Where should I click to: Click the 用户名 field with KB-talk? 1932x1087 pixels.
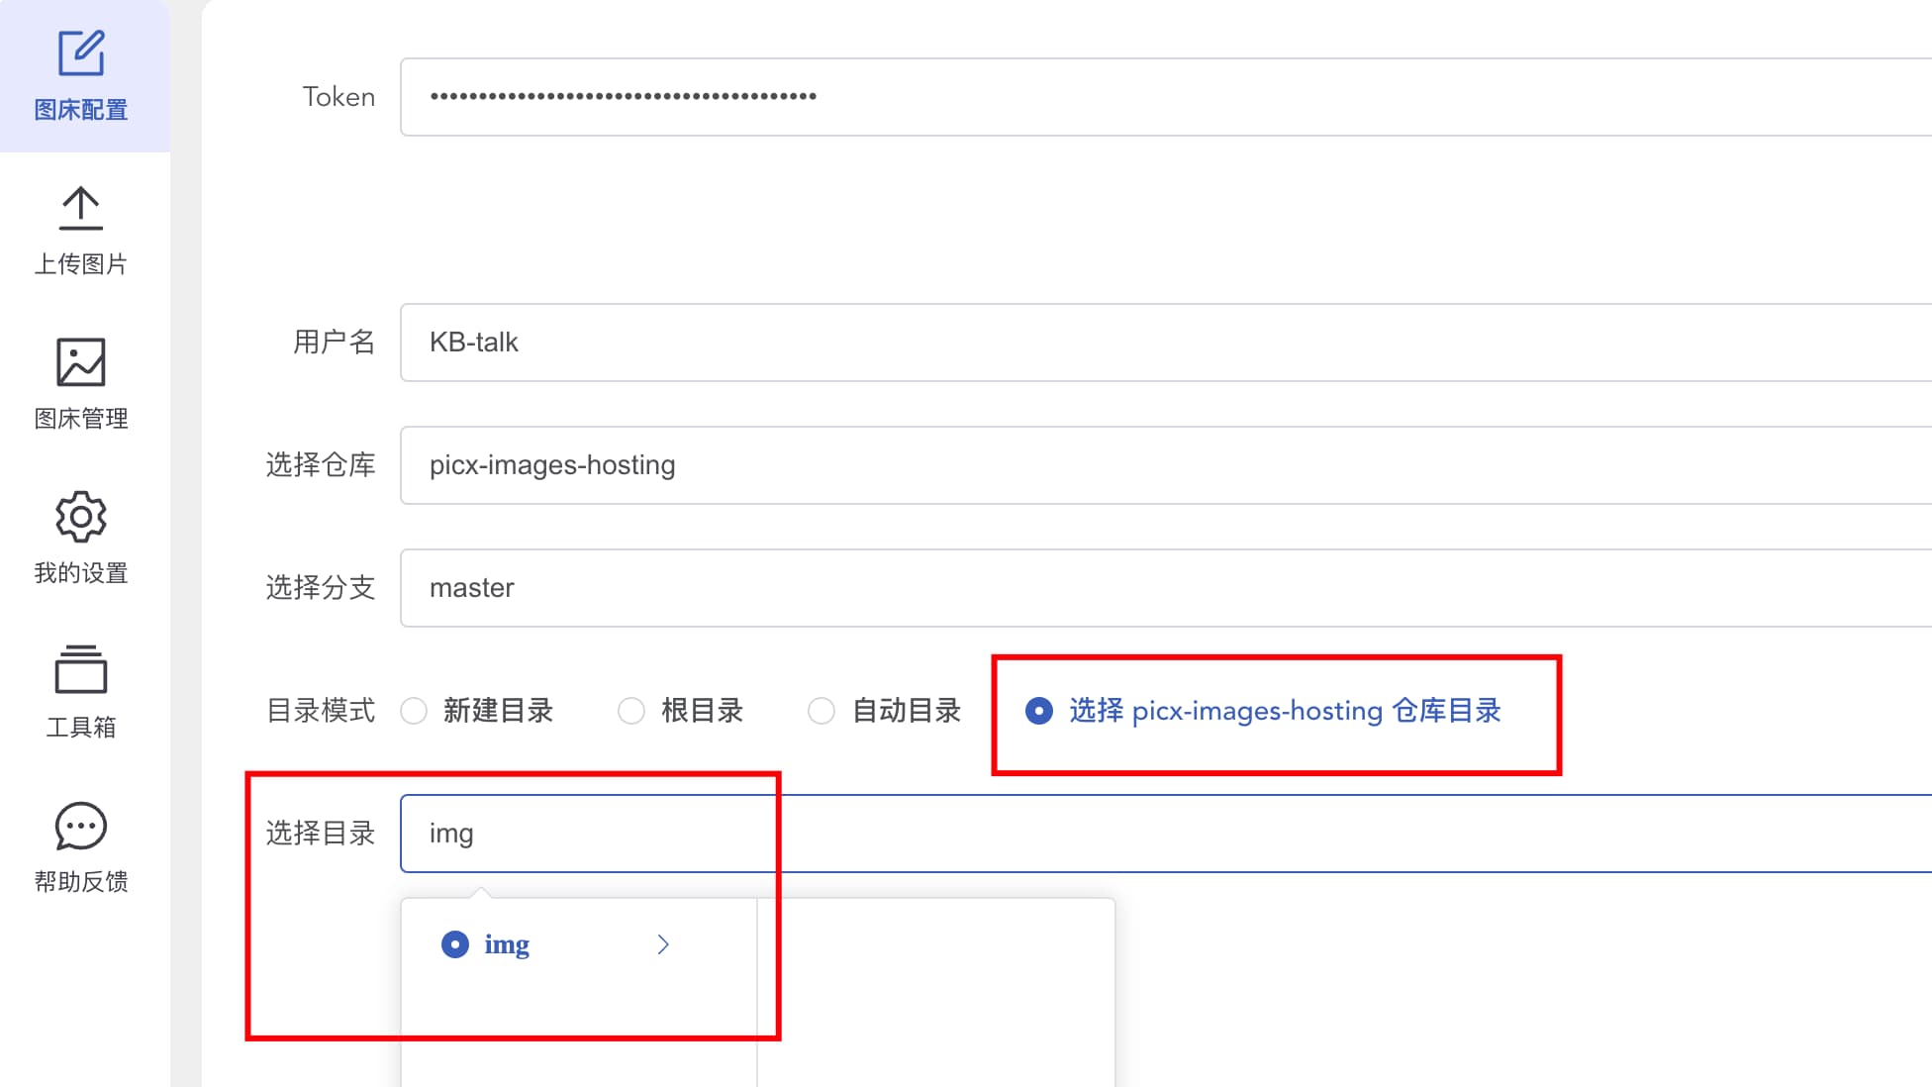point(1089,343)
